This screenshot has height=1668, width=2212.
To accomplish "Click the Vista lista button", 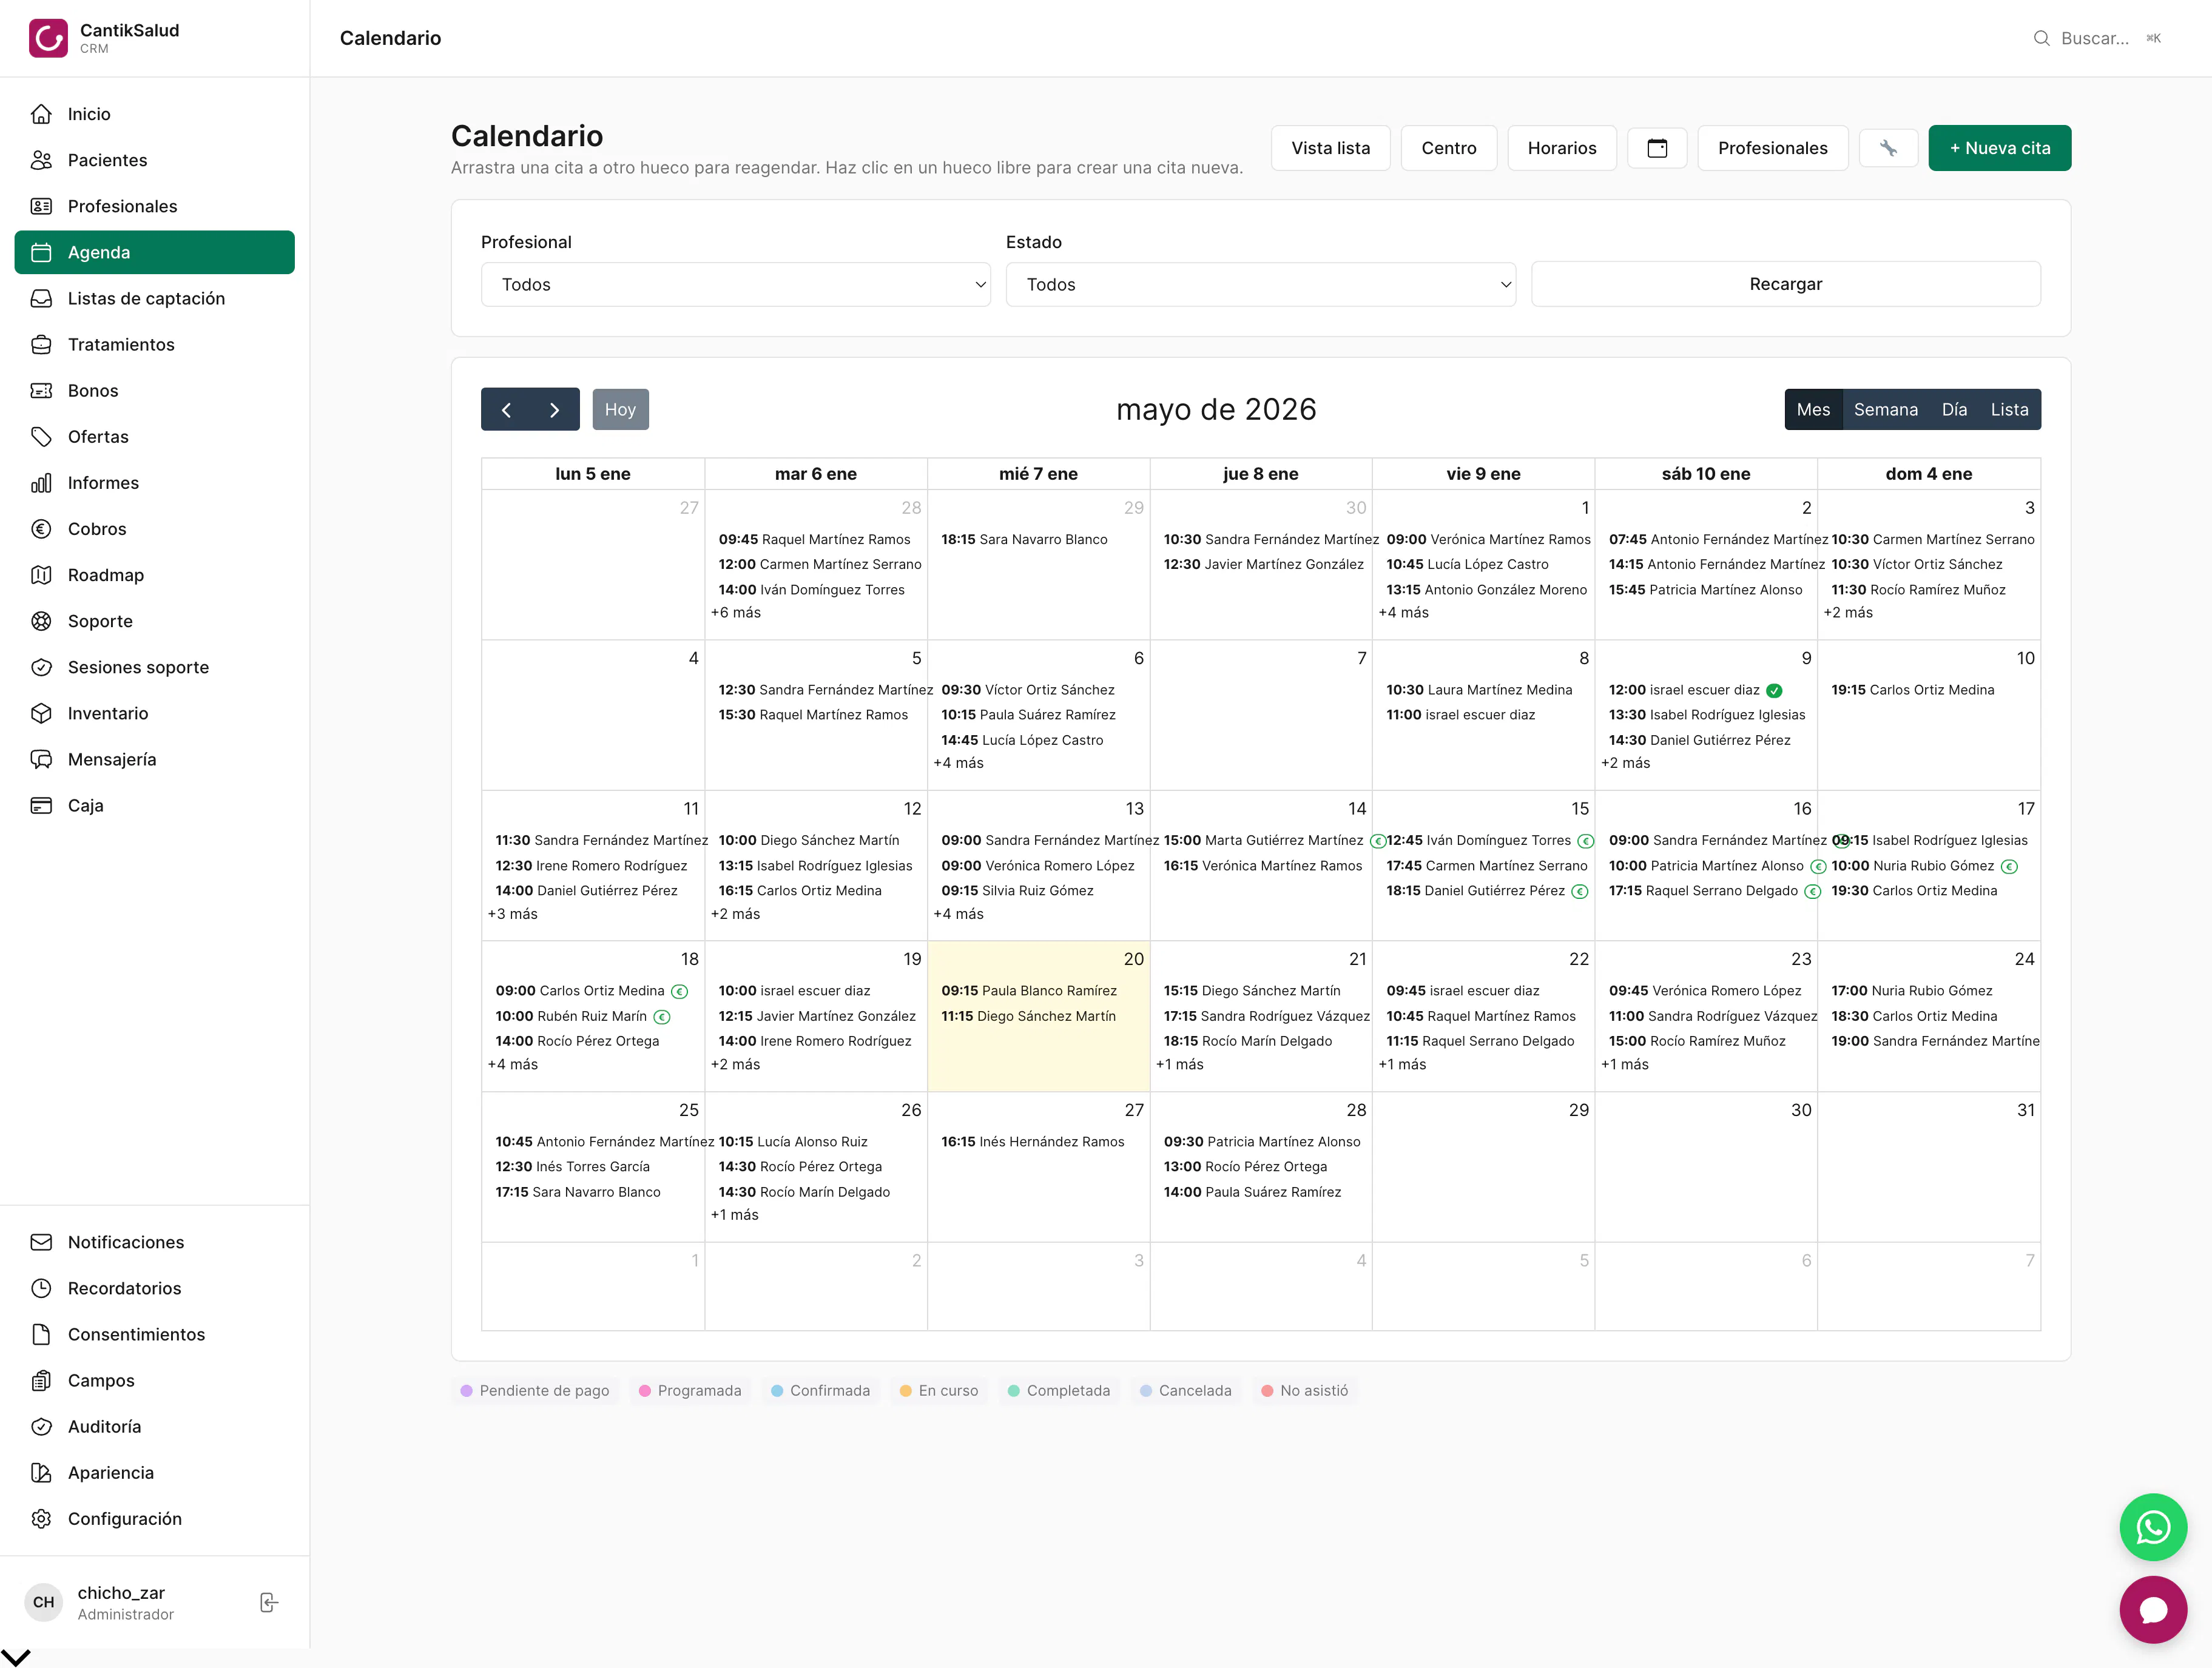I will pyautogui.click(x=1330, y=148).
